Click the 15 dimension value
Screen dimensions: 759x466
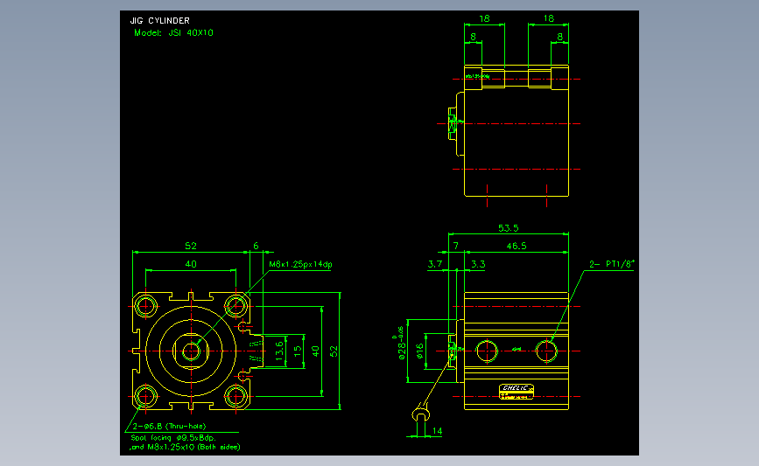(298, 351)
